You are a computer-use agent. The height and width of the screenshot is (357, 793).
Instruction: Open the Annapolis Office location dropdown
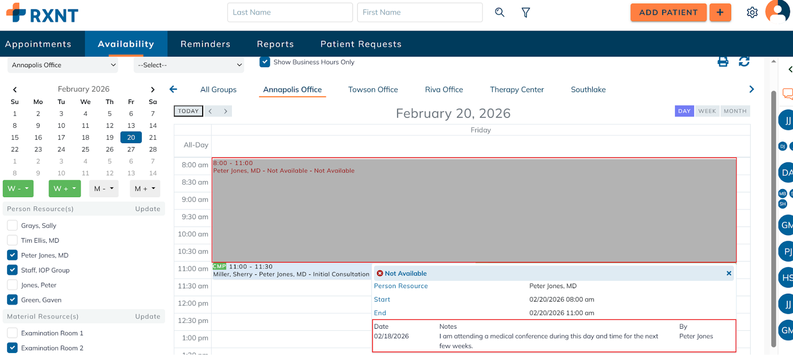point(63,65)
